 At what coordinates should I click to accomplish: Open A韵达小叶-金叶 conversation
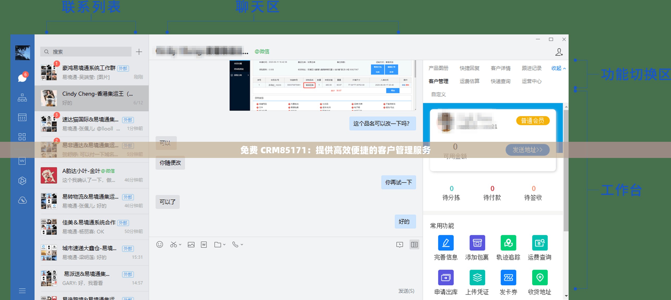[x=92, y=175]
